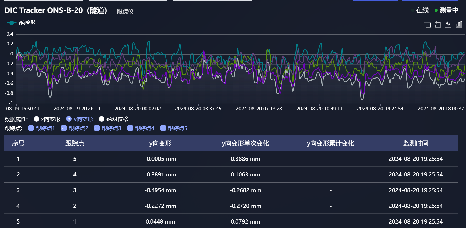Click the 2024-08-19 20:26:19 axis label
This screenshot has height=228, width=466.
point(77,109)
